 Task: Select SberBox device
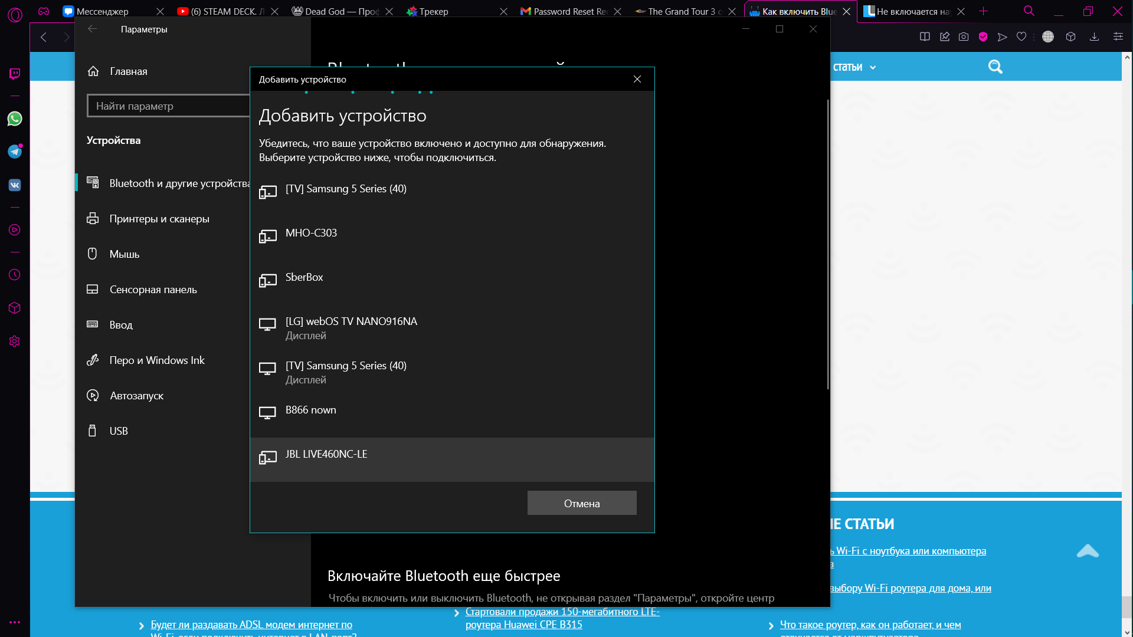click(x=452, y=283)
